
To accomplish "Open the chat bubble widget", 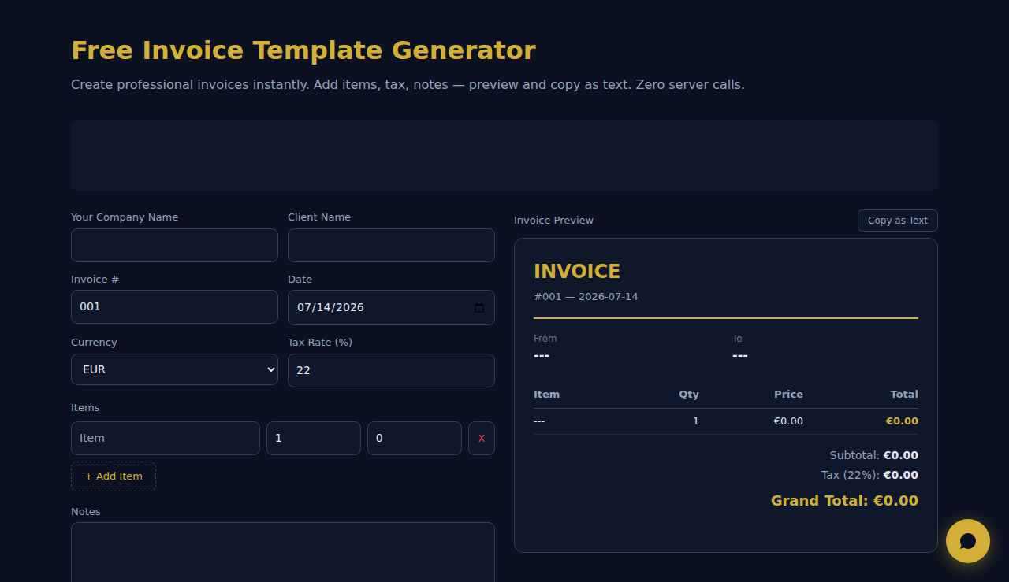I will point(968,541).
